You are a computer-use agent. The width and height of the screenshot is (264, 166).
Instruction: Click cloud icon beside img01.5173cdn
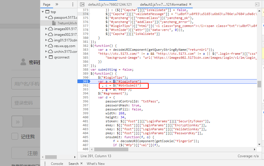[51, 40]
